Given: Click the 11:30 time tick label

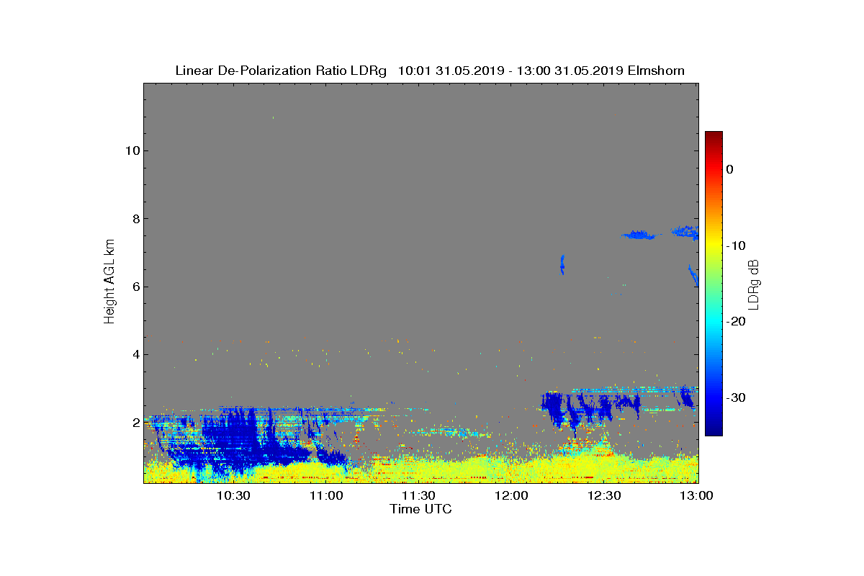Looking at the screenshot, I should pos(418,495).
